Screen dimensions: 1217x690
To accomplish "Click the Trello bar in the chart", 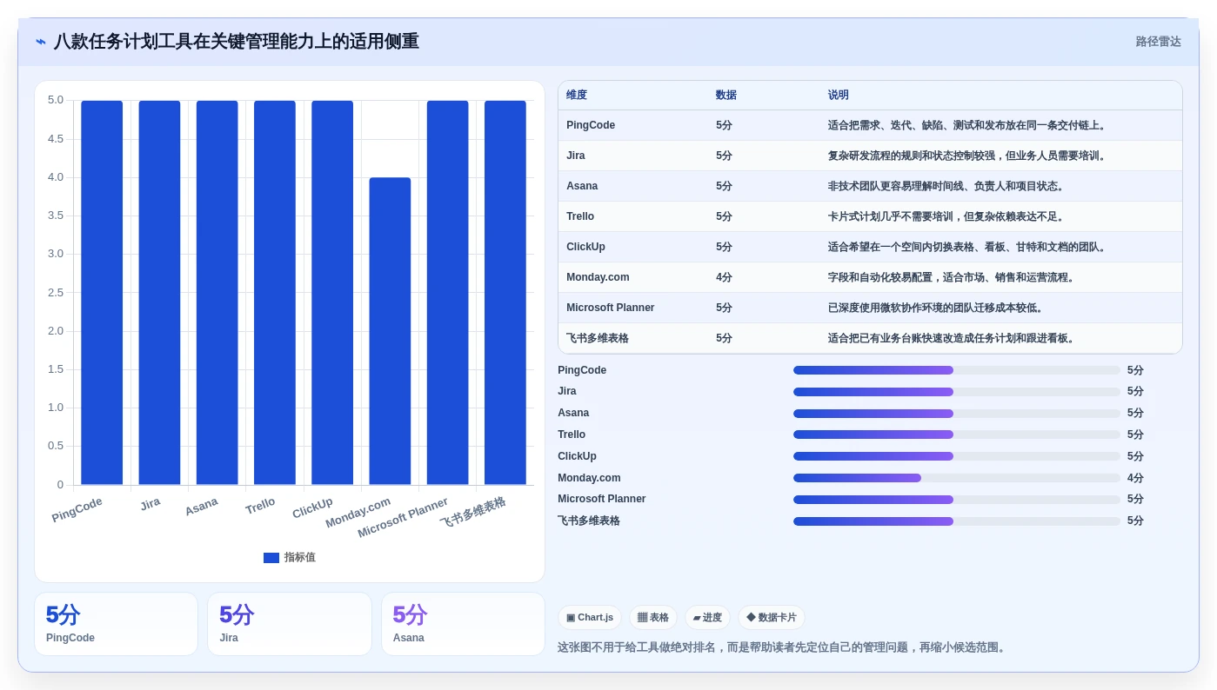I will [x=275, y=293].
